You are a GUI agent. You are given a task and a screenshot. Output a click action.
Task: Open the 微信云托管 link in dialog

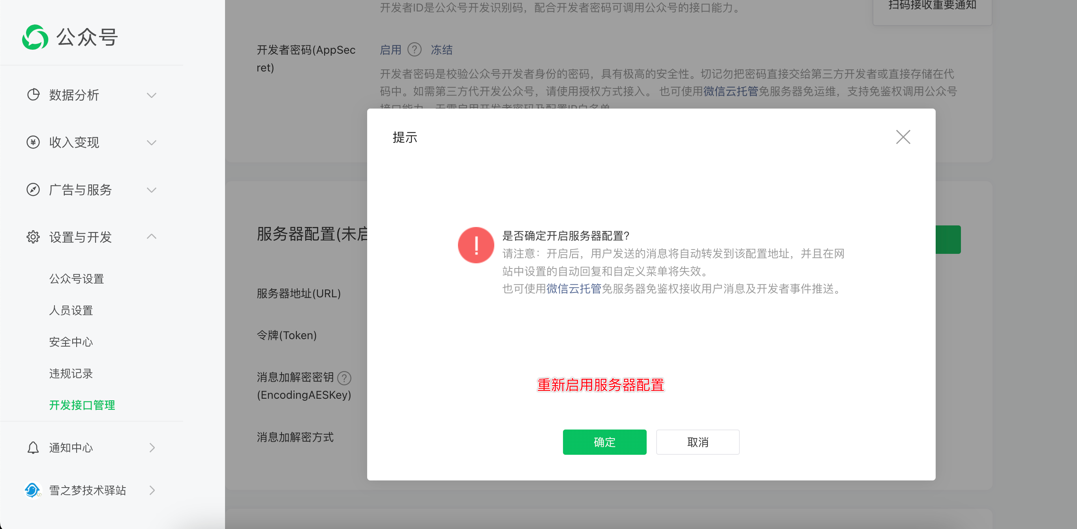pyautogui.click(x=573, y=289)
